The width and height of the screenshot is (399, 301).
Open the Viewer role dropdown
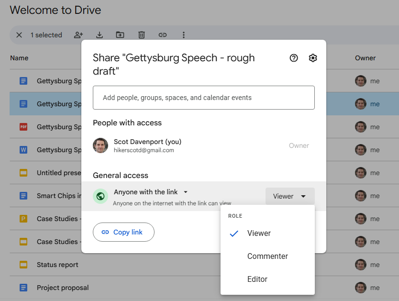pos(290,196)
